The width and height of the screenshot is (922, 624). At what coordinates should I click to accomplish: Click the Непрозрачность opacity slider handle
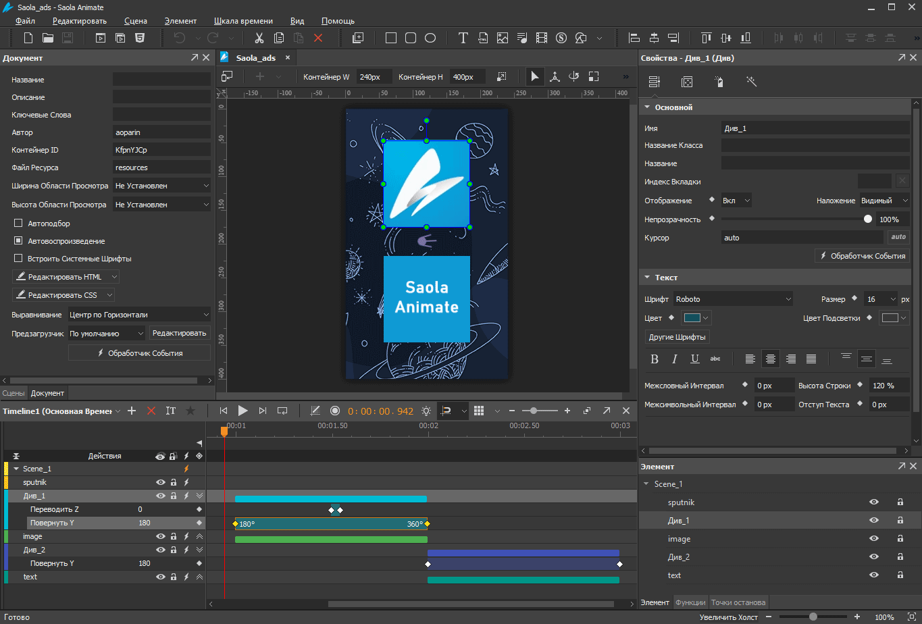868,219
